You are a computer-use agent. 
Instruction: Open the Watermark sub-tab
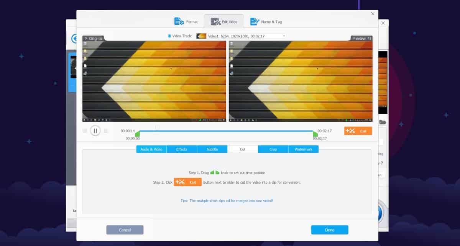click(x=304, y=149)
